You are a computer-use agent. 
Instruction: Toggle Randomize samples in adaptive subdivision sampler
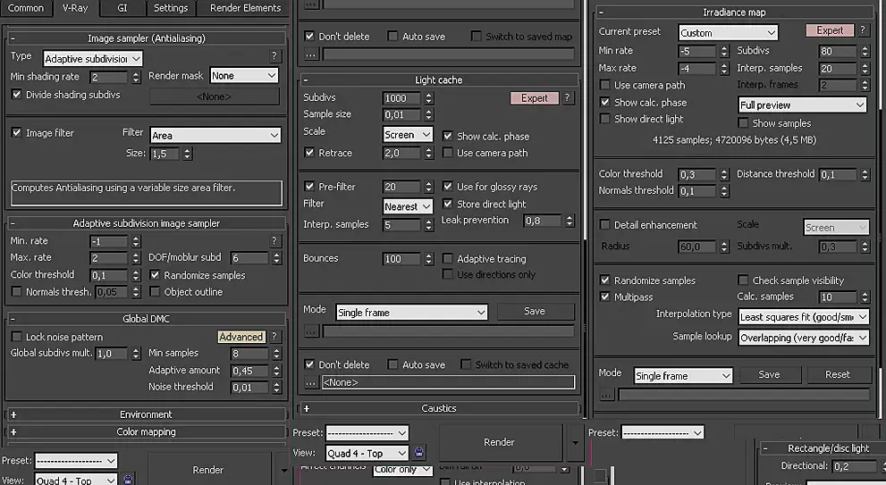(x=155, y=275)
